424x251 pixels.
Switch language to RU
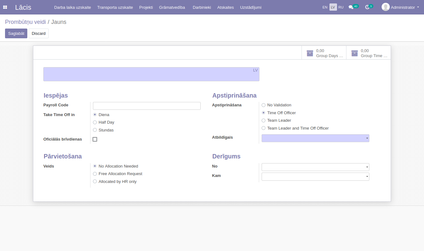click(341, 7)
